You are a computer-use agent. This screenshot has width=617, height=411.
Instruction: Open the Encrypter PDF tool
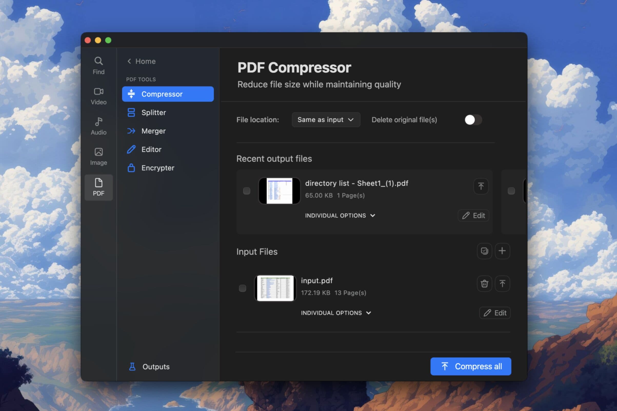pyautogui.click(x=168, y=168)
